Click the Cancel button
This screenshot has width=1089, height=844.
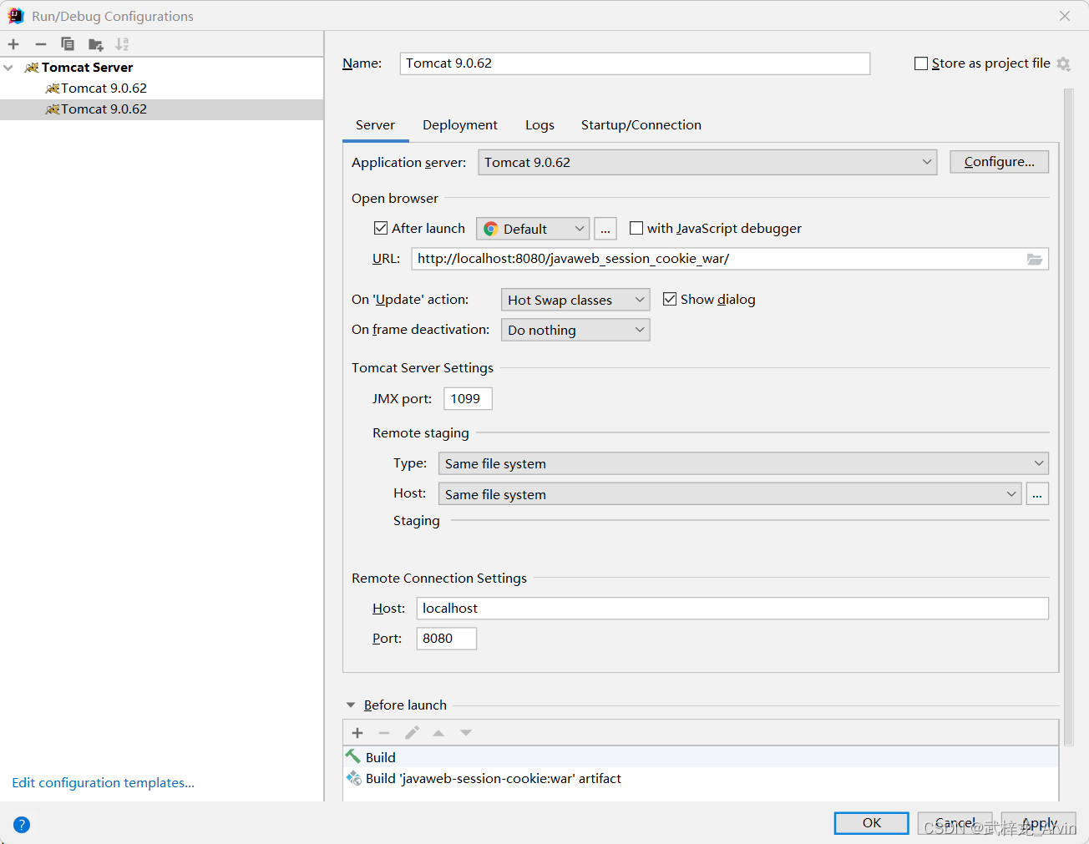pyautogui.click(x=955, y=823)
